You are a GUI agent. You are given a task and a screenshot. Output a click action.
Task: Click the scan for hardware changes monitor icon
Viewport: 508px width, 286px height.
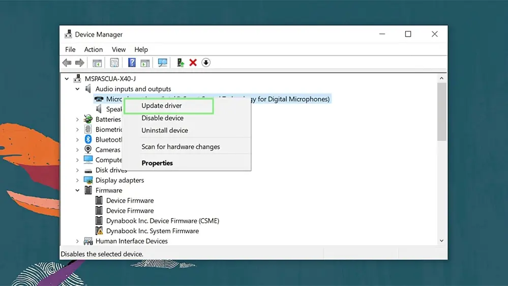pyautogui.click(x=163, y=63)
